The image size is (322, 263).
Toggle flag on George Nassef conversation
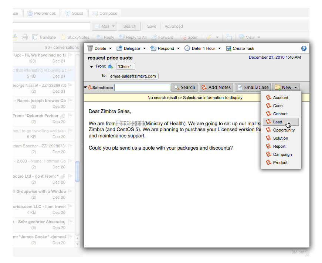[x=70, y=85]
